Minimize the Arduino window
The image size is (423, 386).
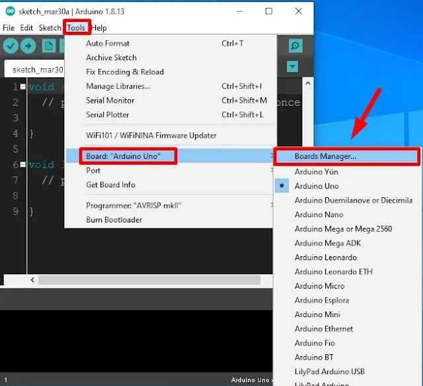[x=239, y=11]
